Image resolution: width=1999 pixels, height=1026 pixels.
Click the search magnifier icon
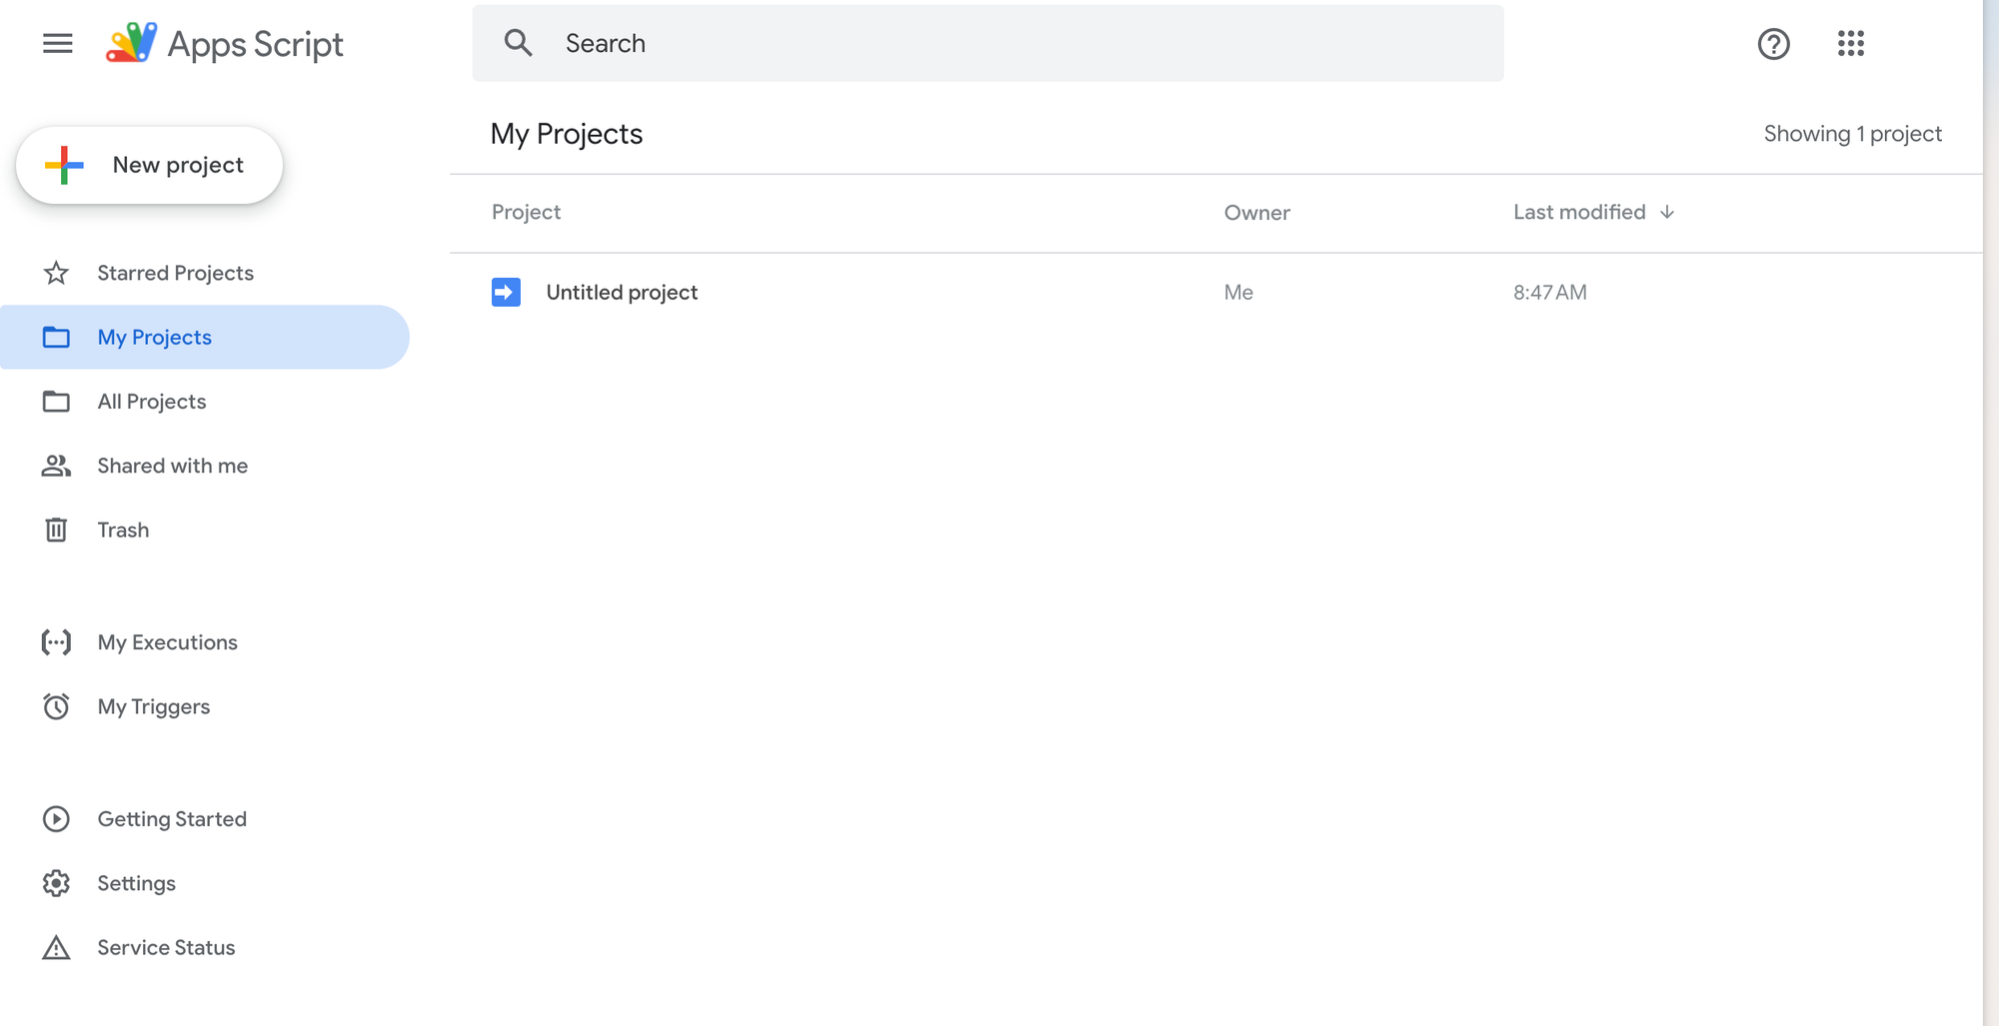point(518,43)
